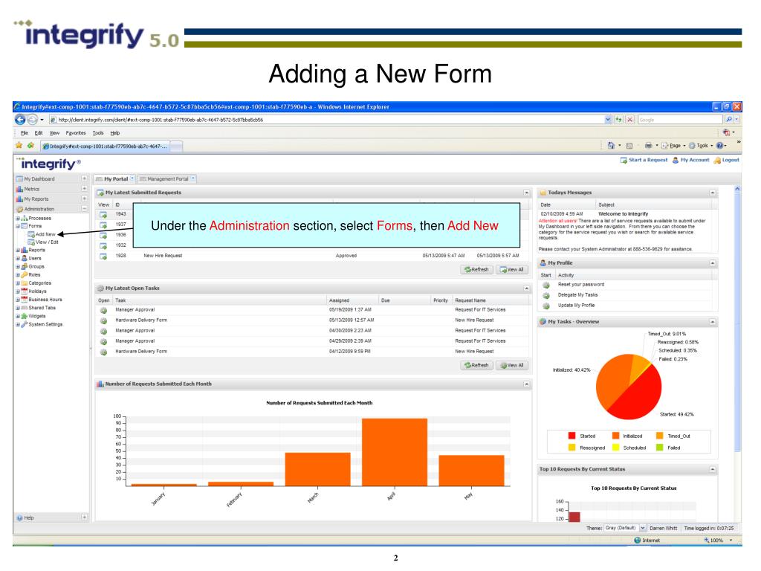Click the Add to Favorites icon

(x=30, y=145)
